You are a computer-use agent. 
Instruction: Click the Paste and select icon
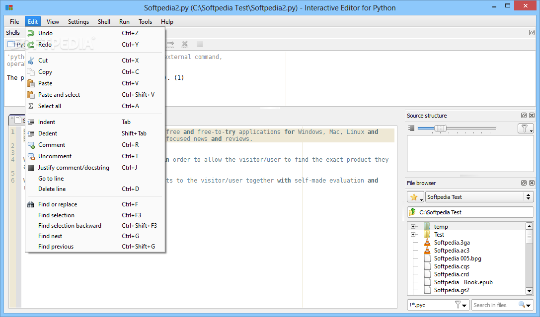[x=31, y=95]
